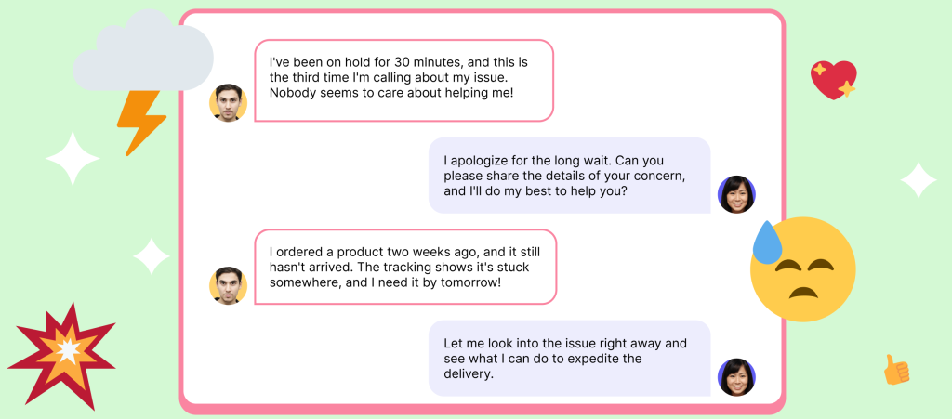Select the red heart with sparkles
952x419 pixels.
832,80
